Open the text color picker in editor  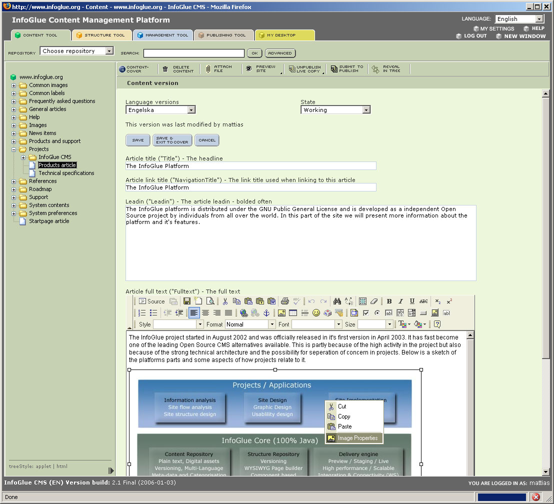[x=404, y=324]
